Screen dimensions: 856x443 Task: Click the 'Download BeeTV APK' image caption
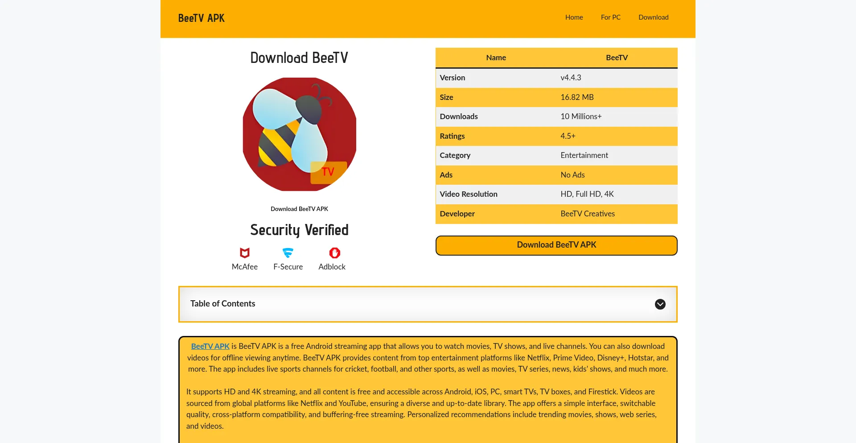coord(299,209)
